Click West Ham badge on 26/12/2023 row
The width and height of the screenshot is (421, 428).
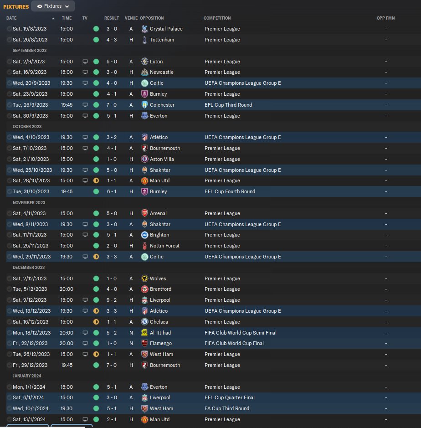click(x=144, y=354)
